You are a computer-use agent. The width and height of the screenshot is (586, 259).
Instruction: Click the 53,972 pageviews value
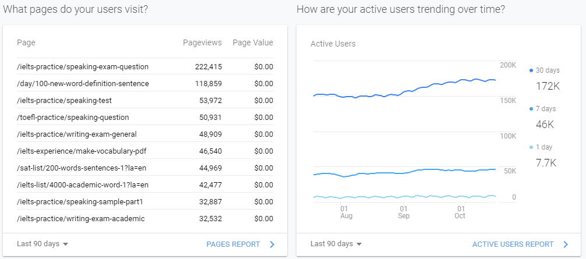tap(210, 100)
